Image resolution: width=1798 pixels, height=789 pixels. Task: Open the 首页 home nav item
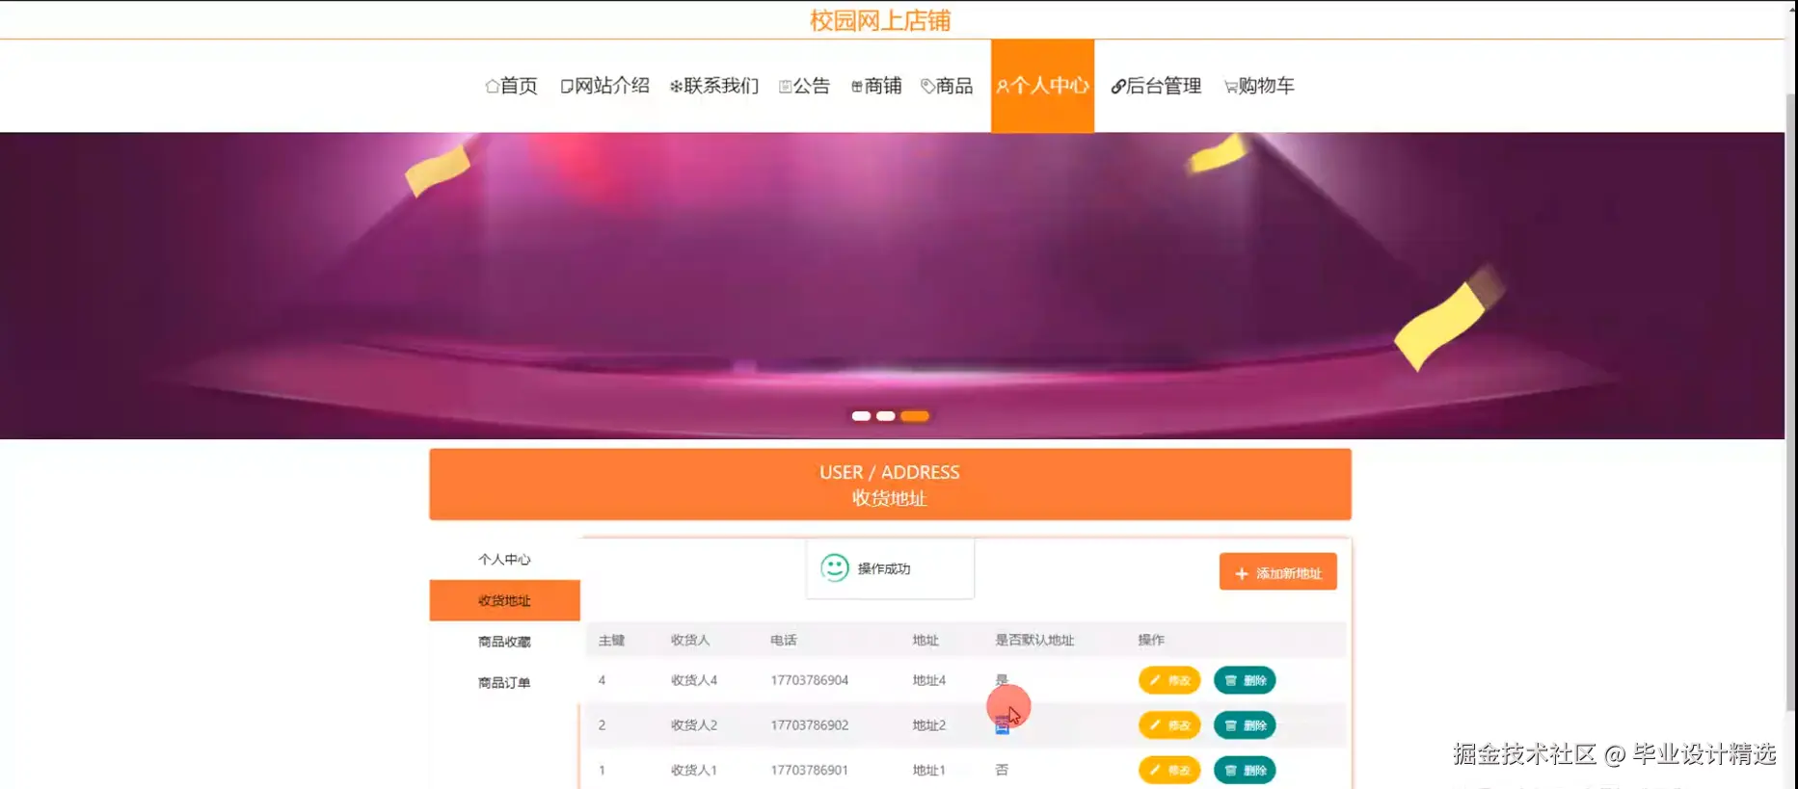point(511,86)
